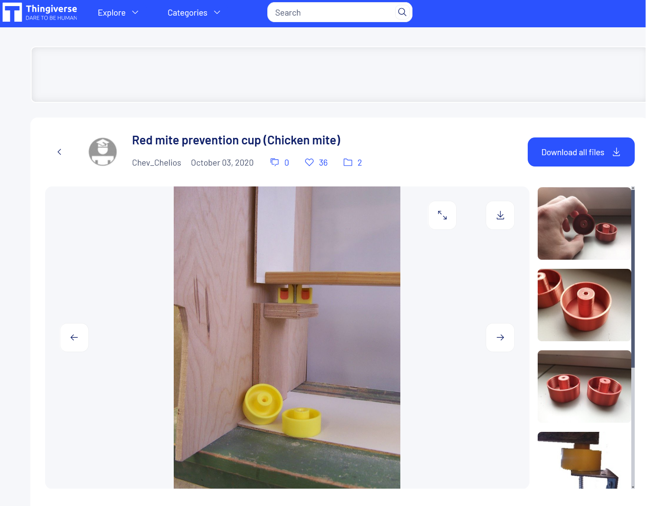Click the Thingiverse logo icon
Screen dimensions: 646x506
(12, 12)
